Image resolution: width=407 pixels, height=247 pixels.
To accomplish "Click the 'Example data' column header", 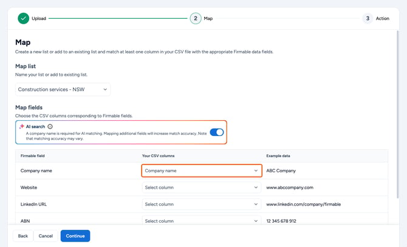I will tap(278, 156).
